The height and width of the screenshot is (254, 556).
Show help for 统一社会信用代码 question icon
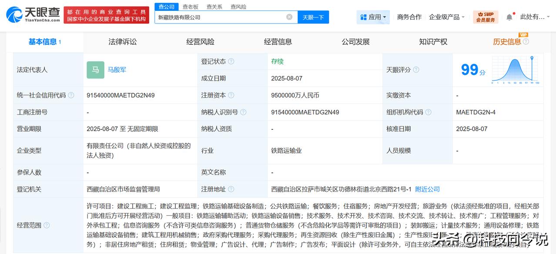(x=71, y=96)
